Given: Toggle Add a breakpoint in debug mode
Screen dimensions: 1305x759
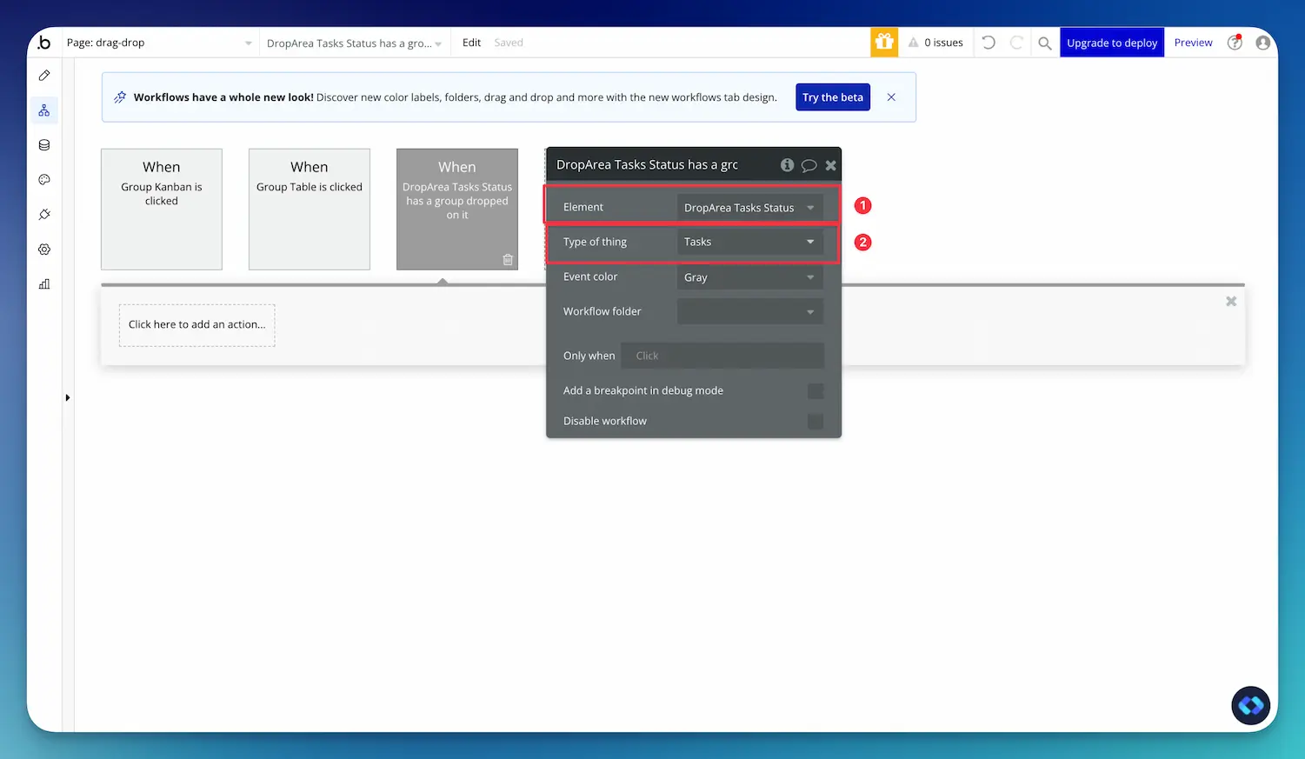Looking at the screenshot, I should click(x=816, y=391).
